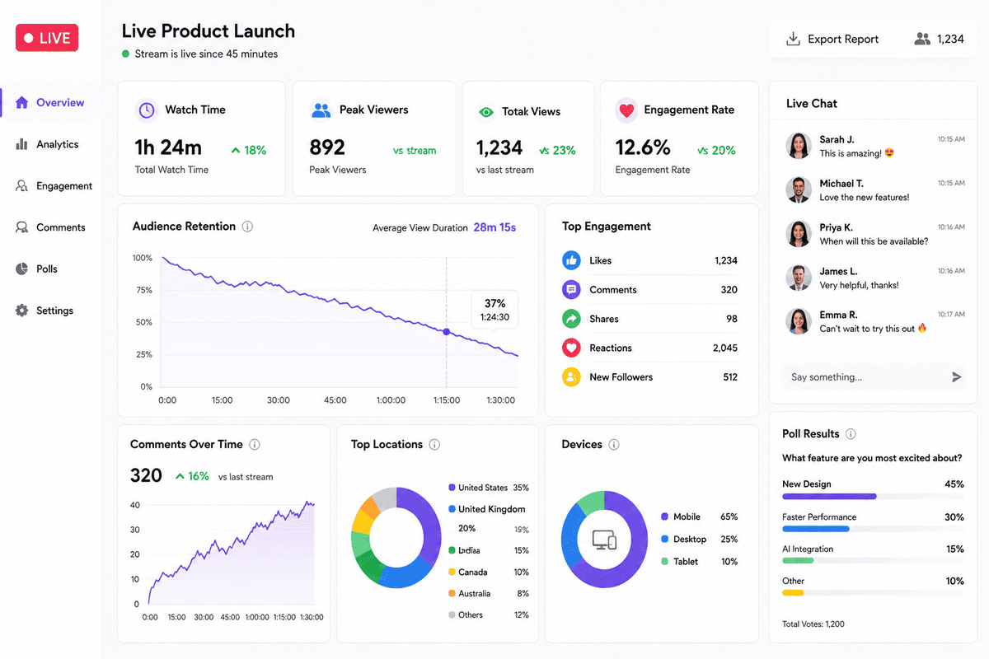Viewport: 989px width, 659px height.
Task: Click Michael T.'s avatar in Live Chat
Action: click(798, 190)
